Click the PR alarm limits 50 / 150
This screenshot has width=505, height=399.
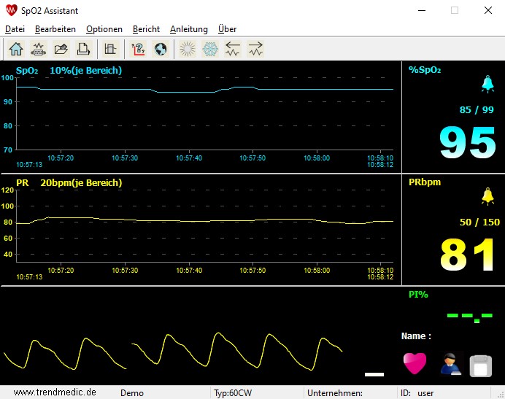pyautogui.click(x=479, y=222)
